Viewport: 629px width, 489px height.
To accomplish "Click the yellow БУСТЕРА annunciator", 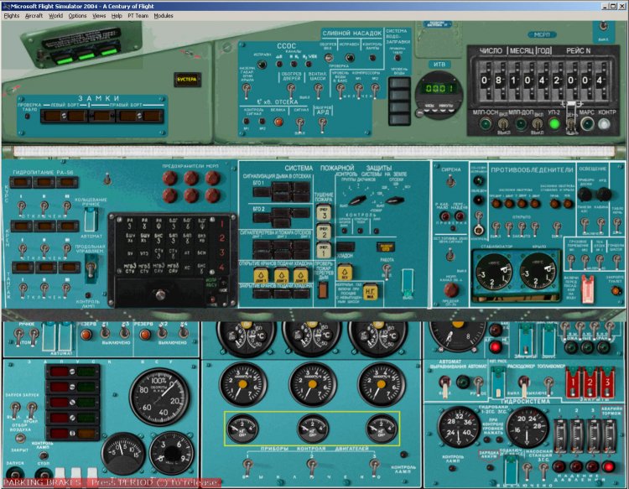I will [187, 80].
